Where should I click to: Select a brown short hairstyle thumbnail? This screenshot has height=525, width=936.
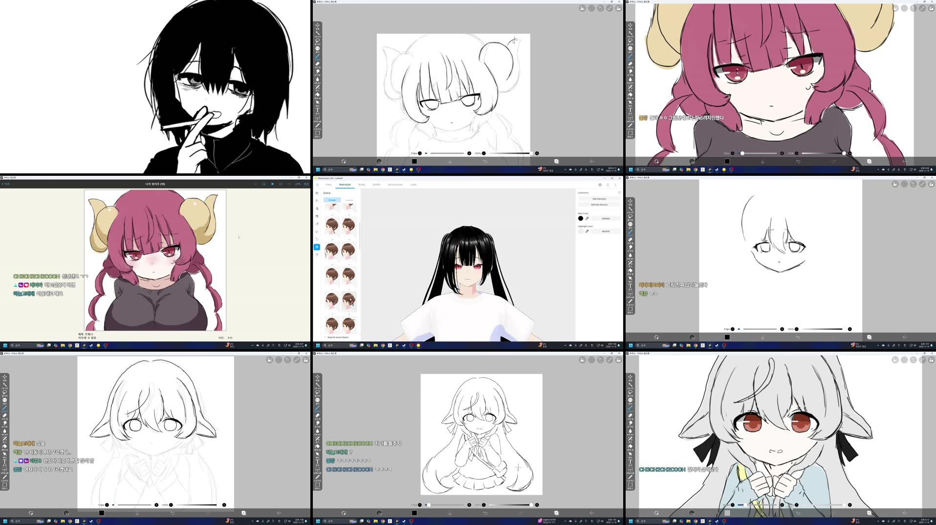pyautogui.click(x=332, y=226)
